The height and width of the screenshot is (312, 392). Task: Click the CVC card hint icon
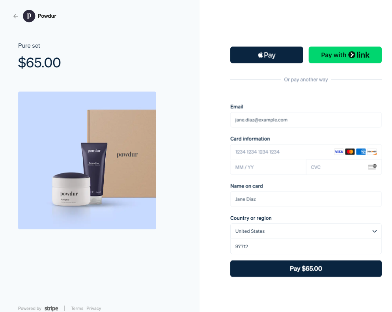(x=372, y=167)
